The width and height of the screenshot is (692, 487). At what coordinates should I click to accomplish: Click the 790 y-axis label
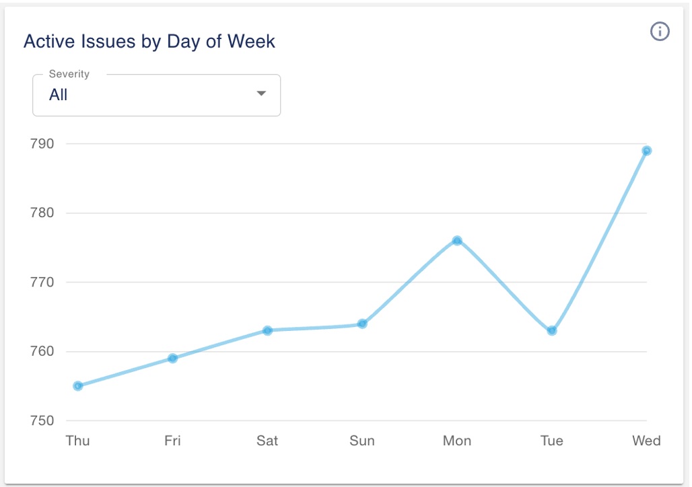coord(41,144)
